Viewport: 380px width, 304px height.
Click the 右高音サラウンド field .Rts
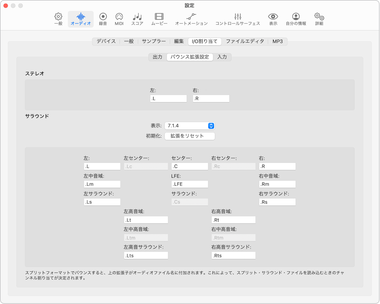click(233, 255)
